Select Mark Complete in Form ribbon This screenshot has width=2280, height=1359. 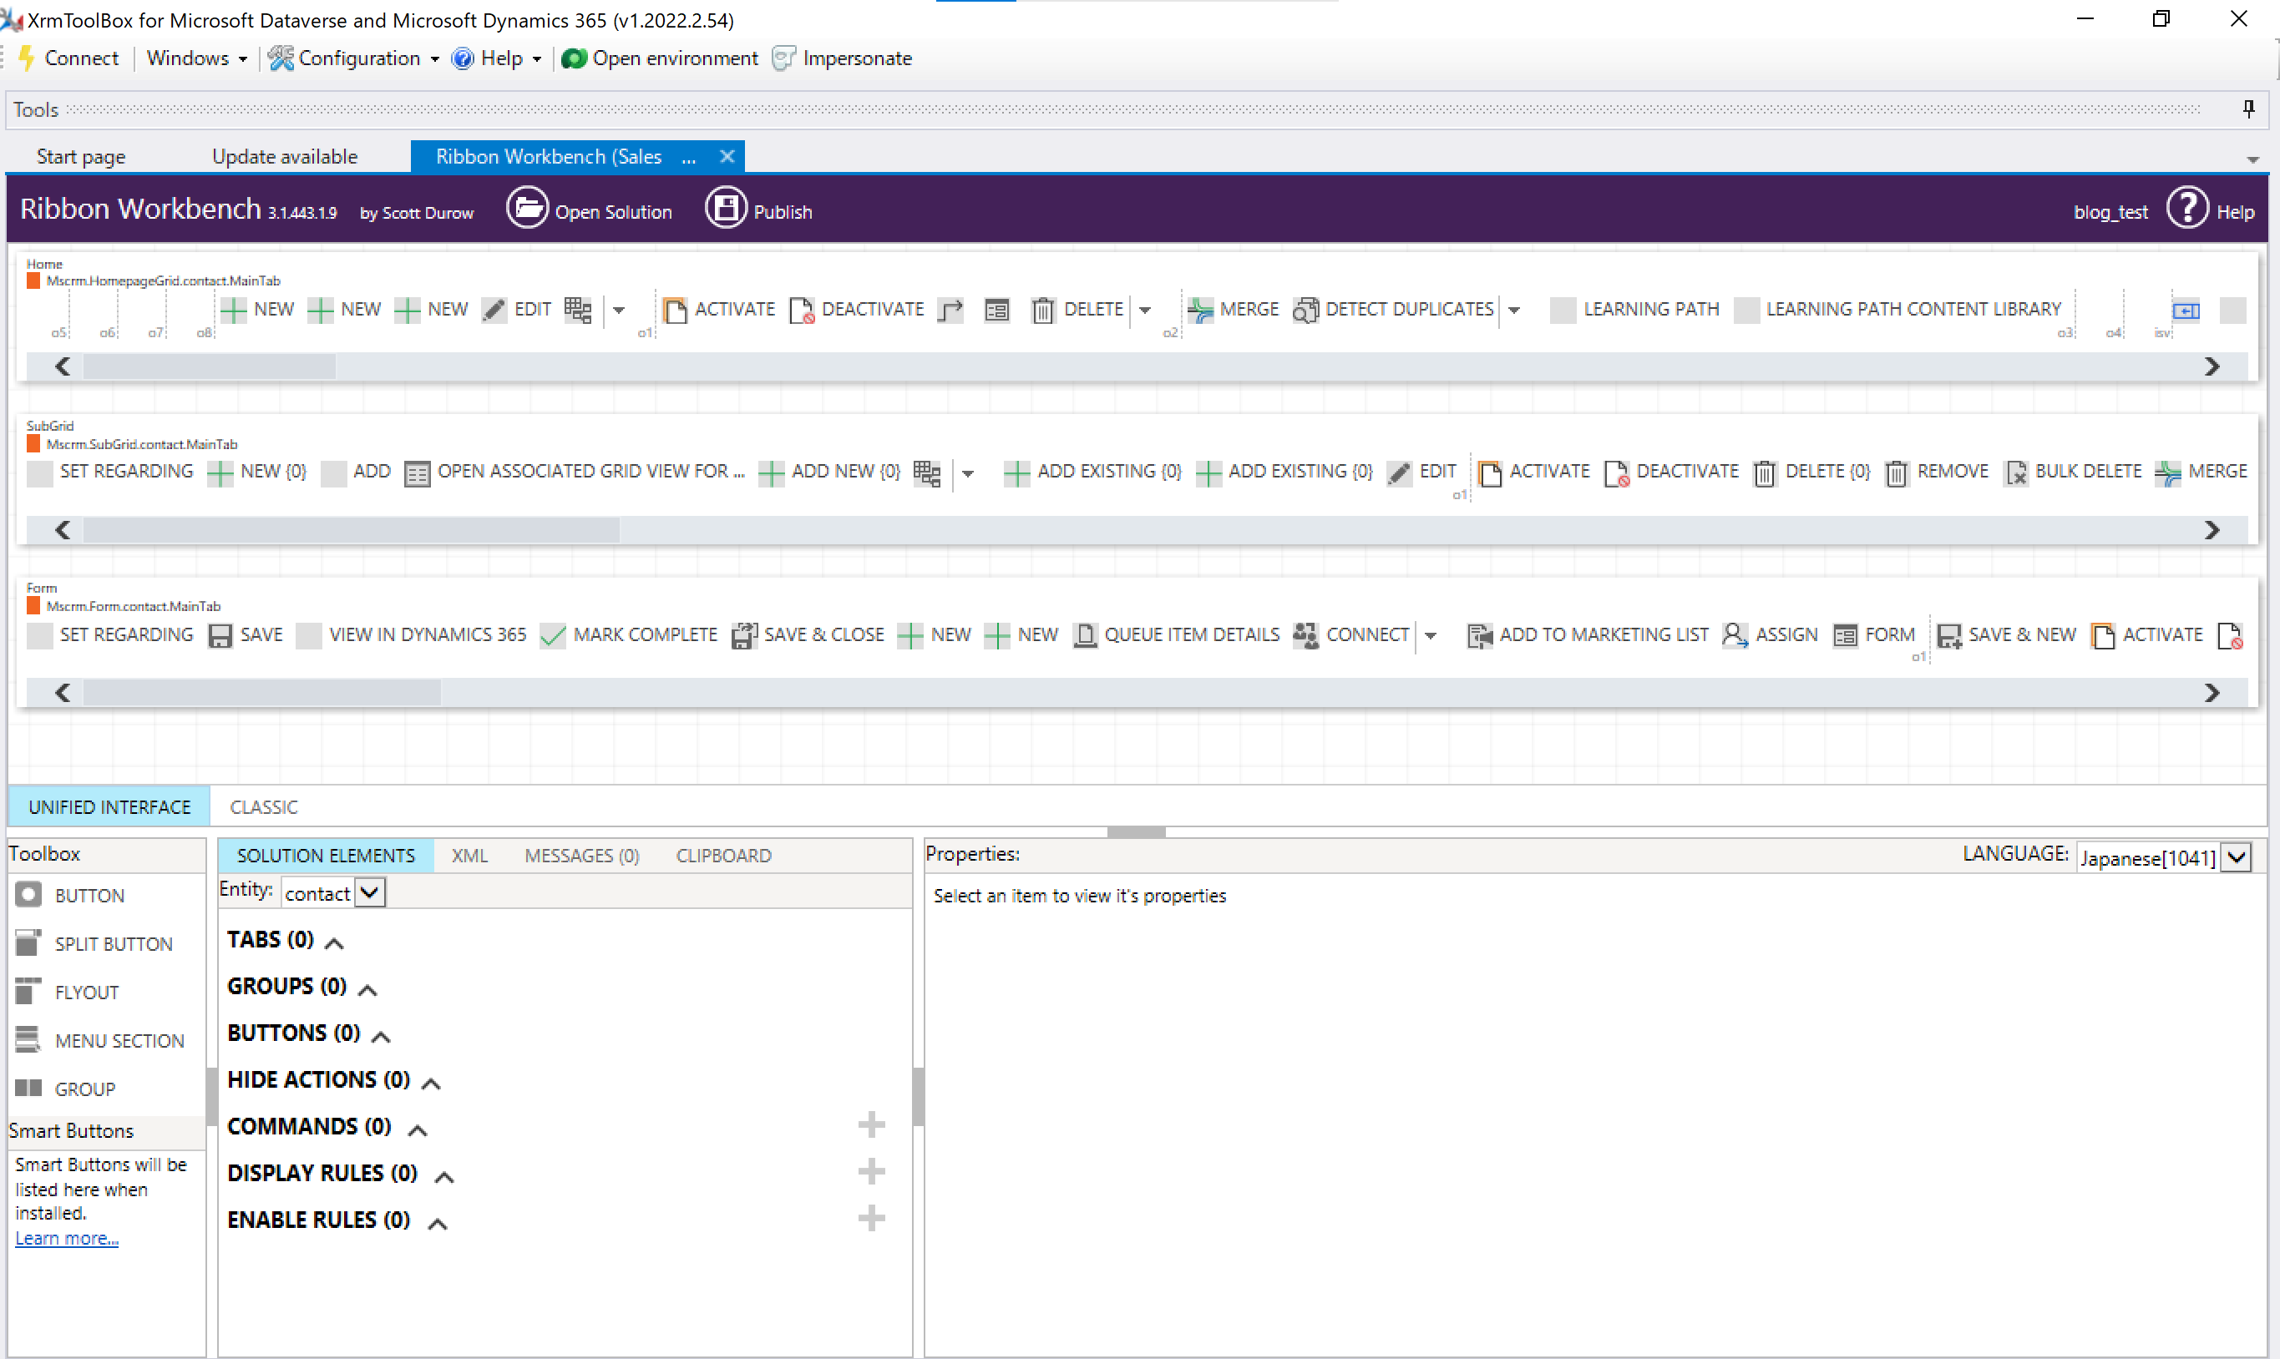[x=628, y=634]
